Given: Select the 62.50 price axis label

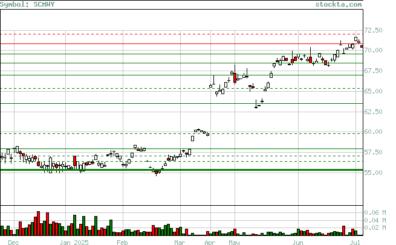Looking at the screenshot, I should 373,112.
